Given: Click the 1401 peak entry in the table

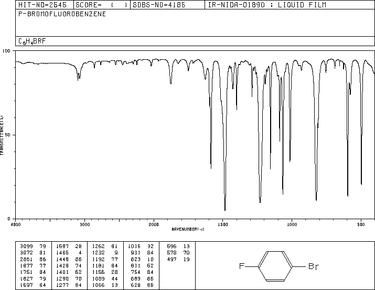Looking at the screenshot, I should coord(69,272).
